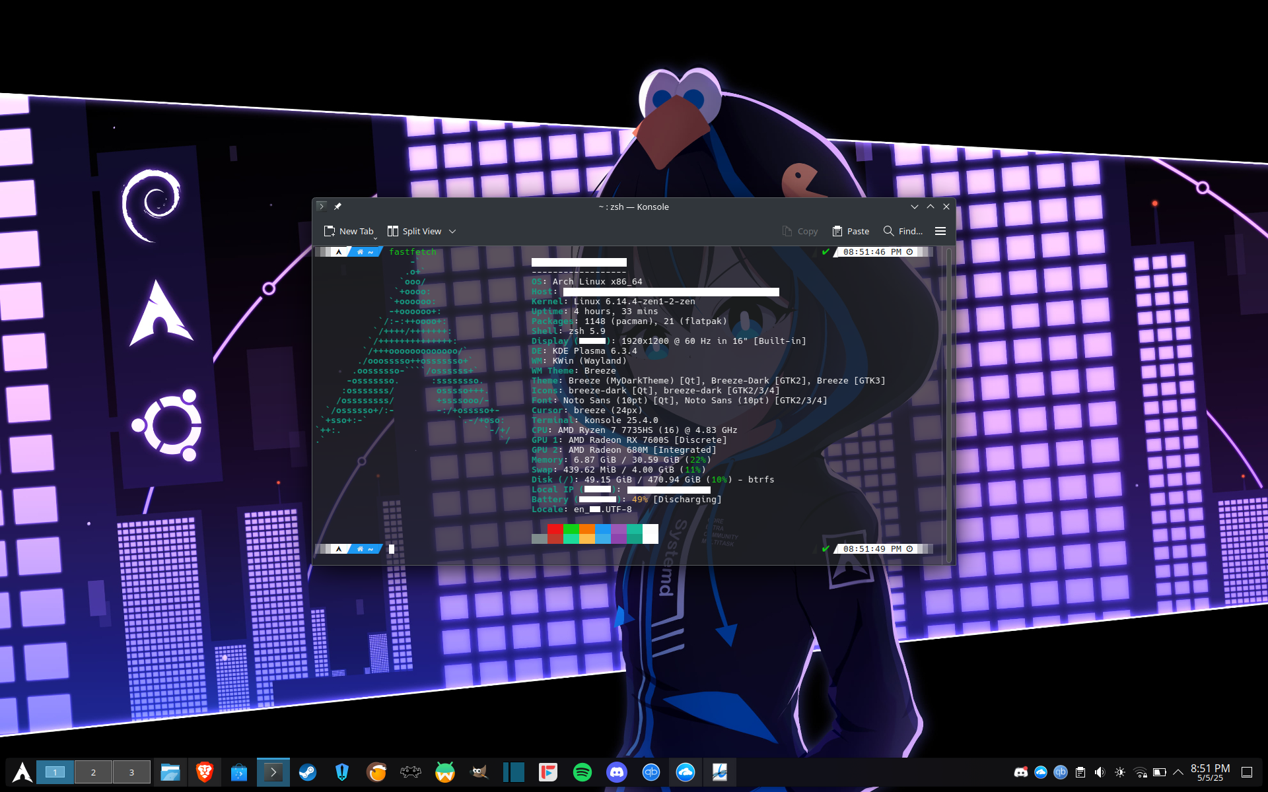Open the clipboard tray icon
The width and height of the screenshot is (1268, 792).
click(1080, 772)
